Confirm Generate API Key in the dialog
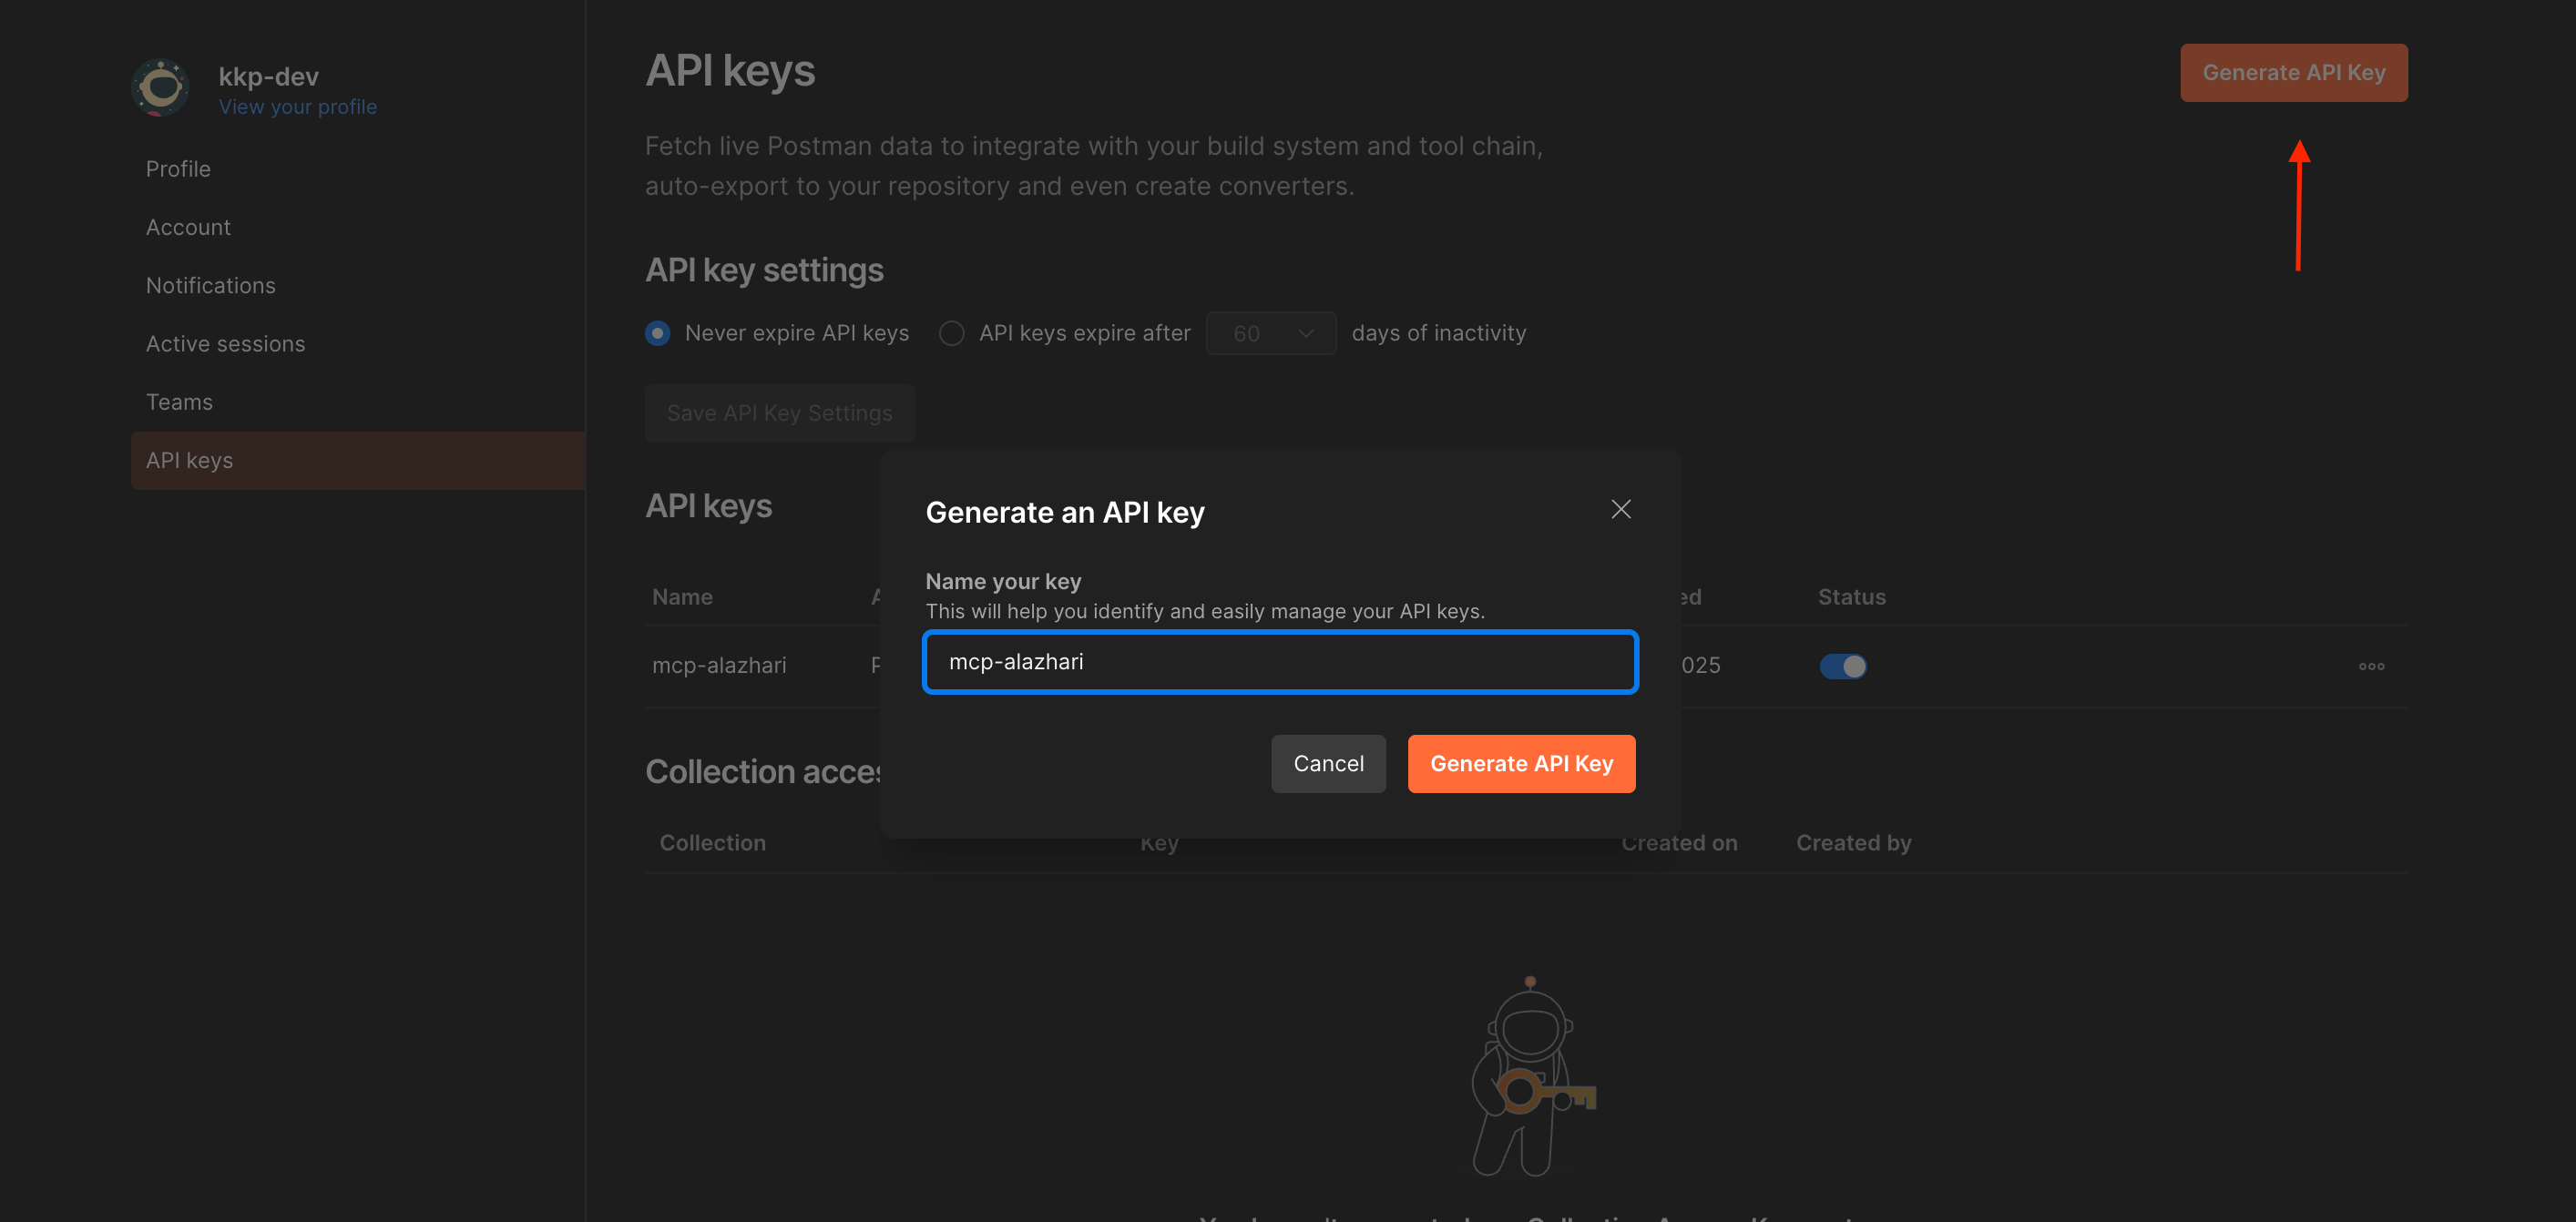Screen dimensions: 2576x1222 point(1521,763)
